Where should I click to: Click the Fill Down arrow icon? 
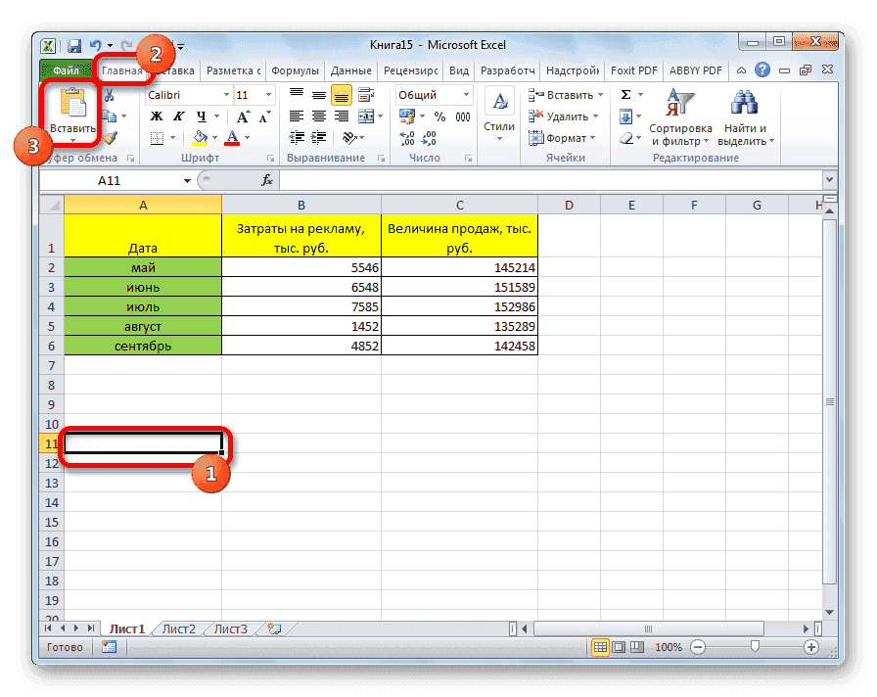pos(624,116)
